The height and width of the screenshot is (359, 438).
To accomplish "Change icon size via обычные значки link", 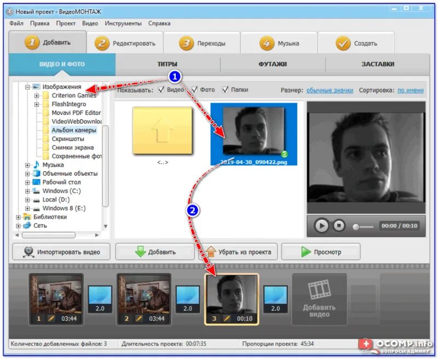I will [x=330, y=90].
